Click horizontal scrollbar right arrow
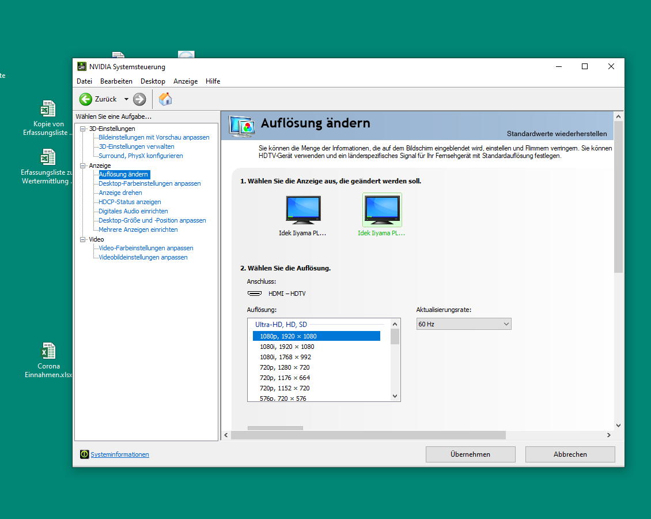Viewport: 651px width, 519px height. [608, 435]
